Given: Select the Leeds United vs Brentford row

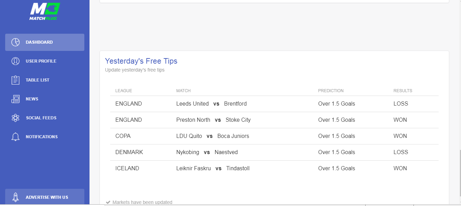Looking at the screenshot, I should 274,104.
